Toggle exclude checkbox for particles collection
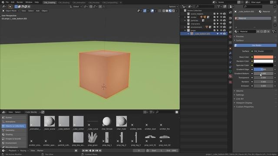This screenshot has height=156, width=278. click(x=214, y=20)
